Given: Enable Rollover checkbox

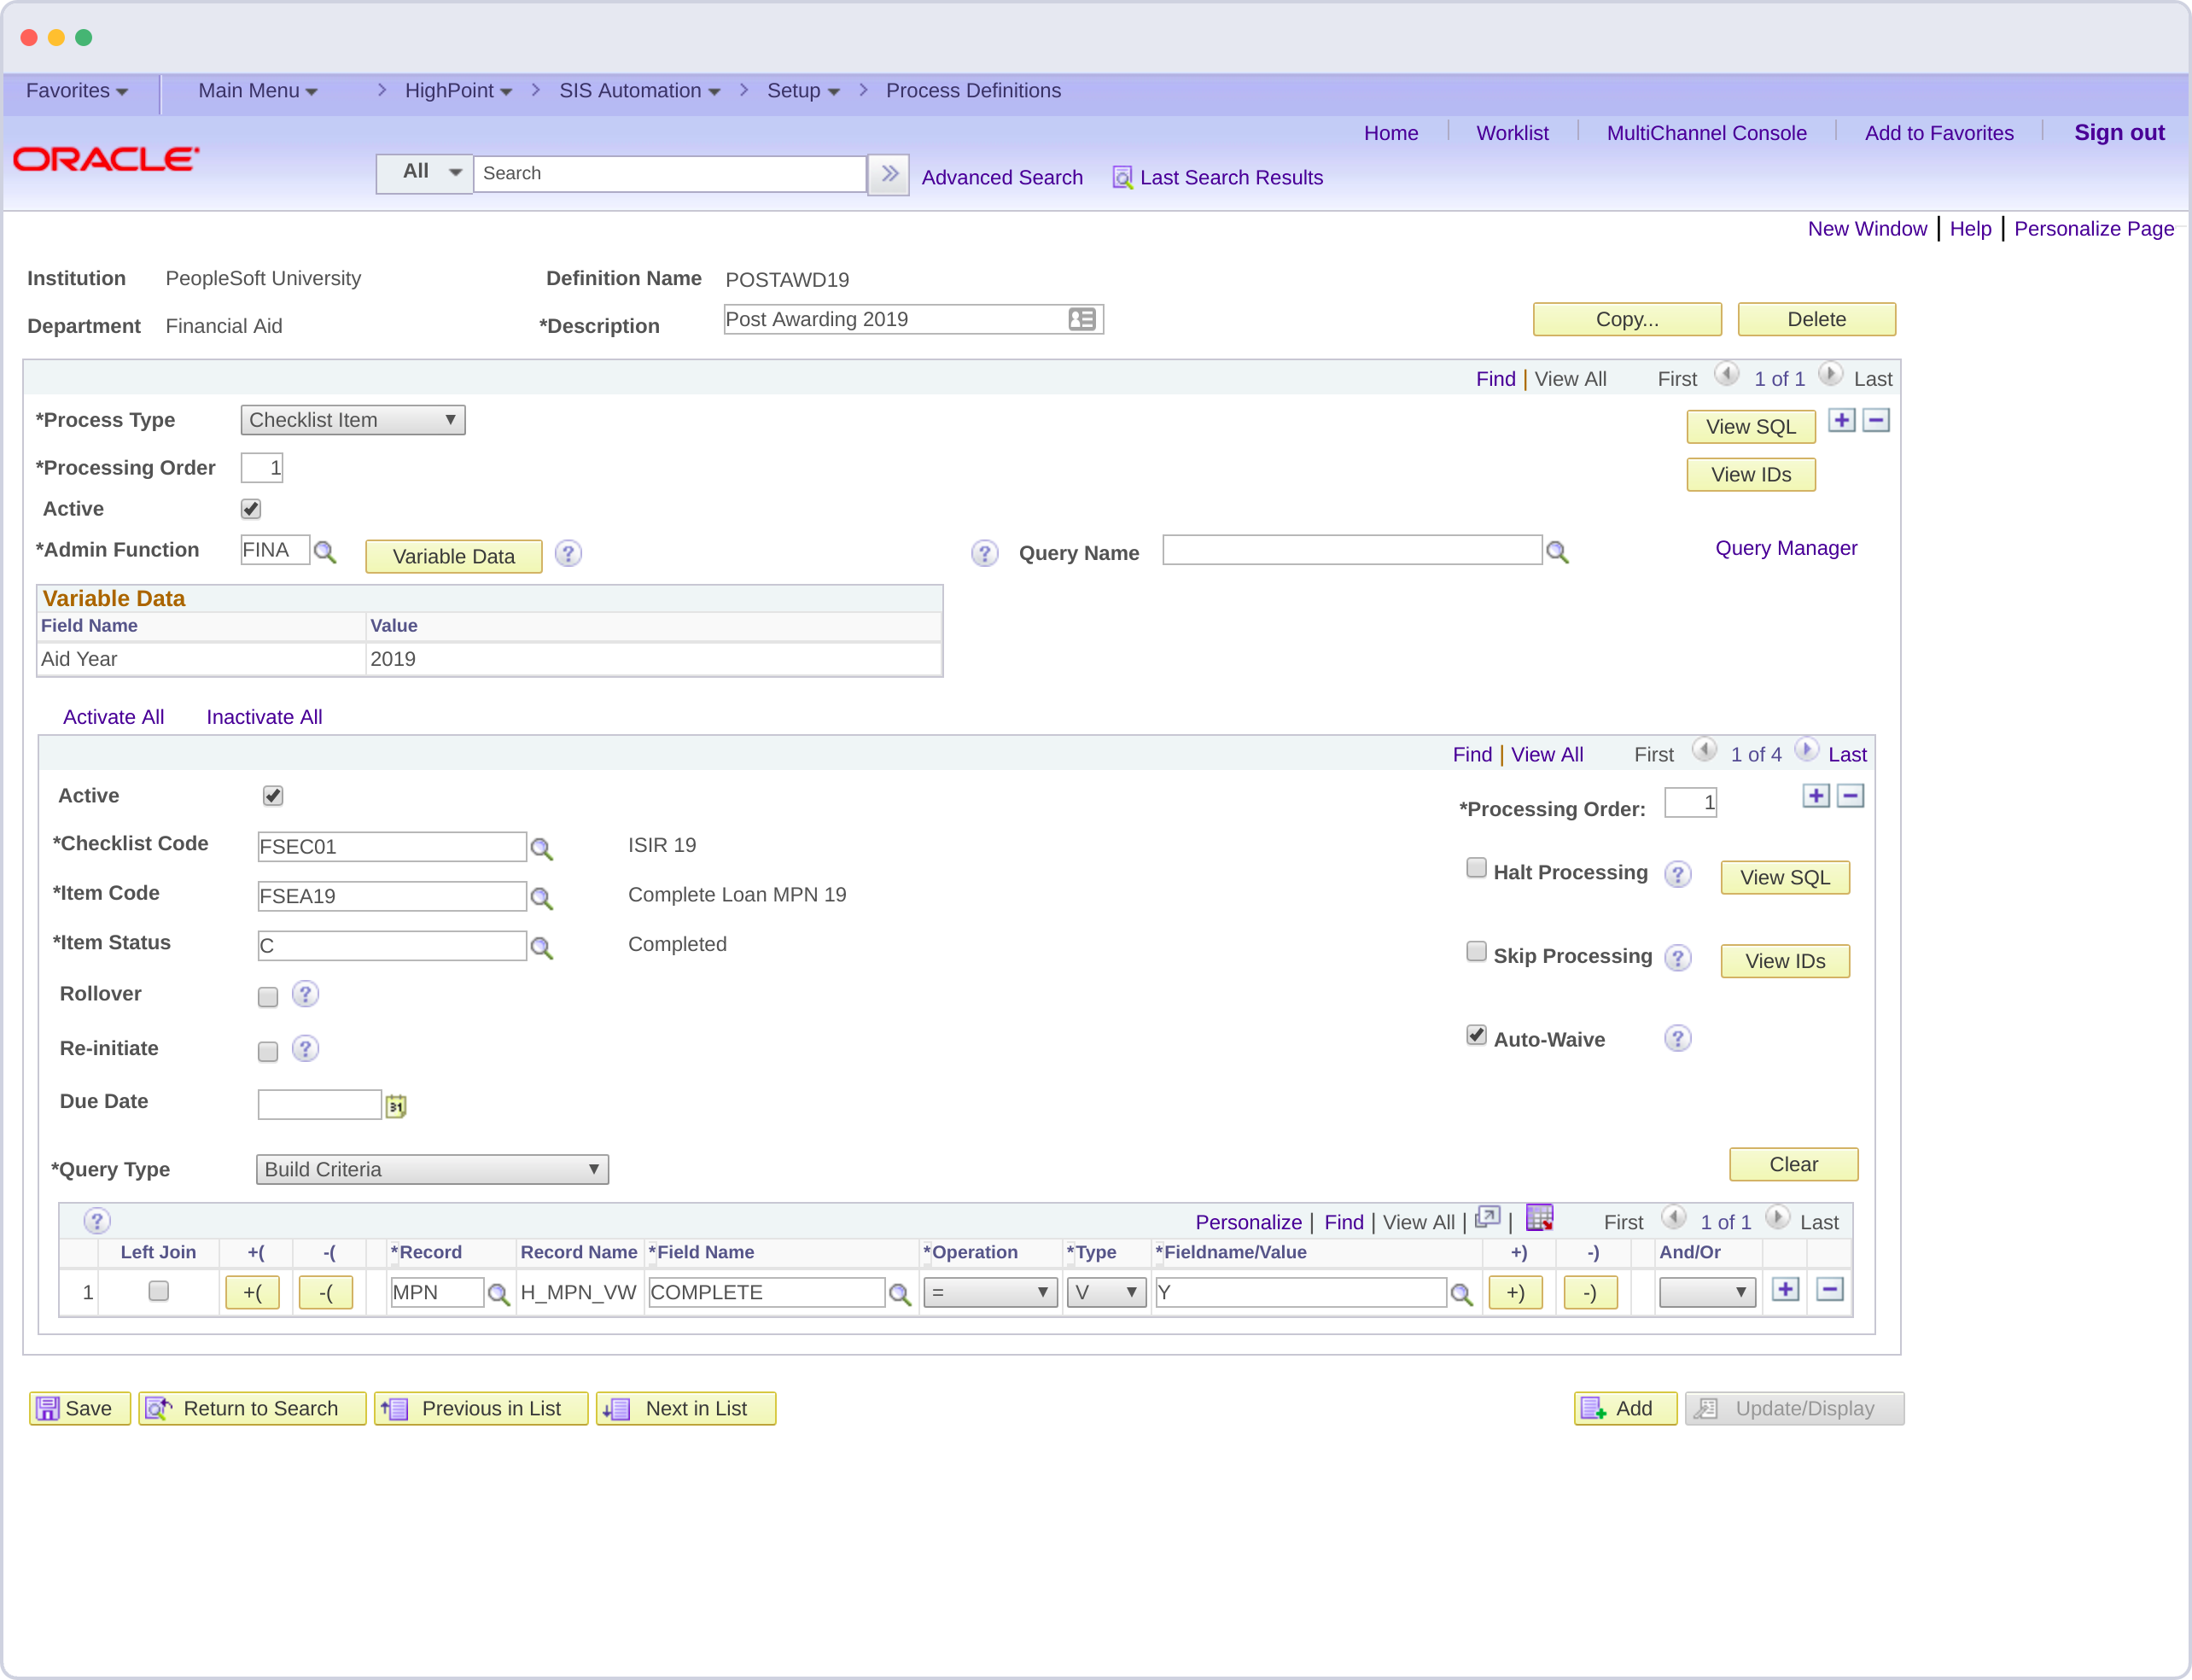Looking at the screenshot, I should [x=268, y=997].
